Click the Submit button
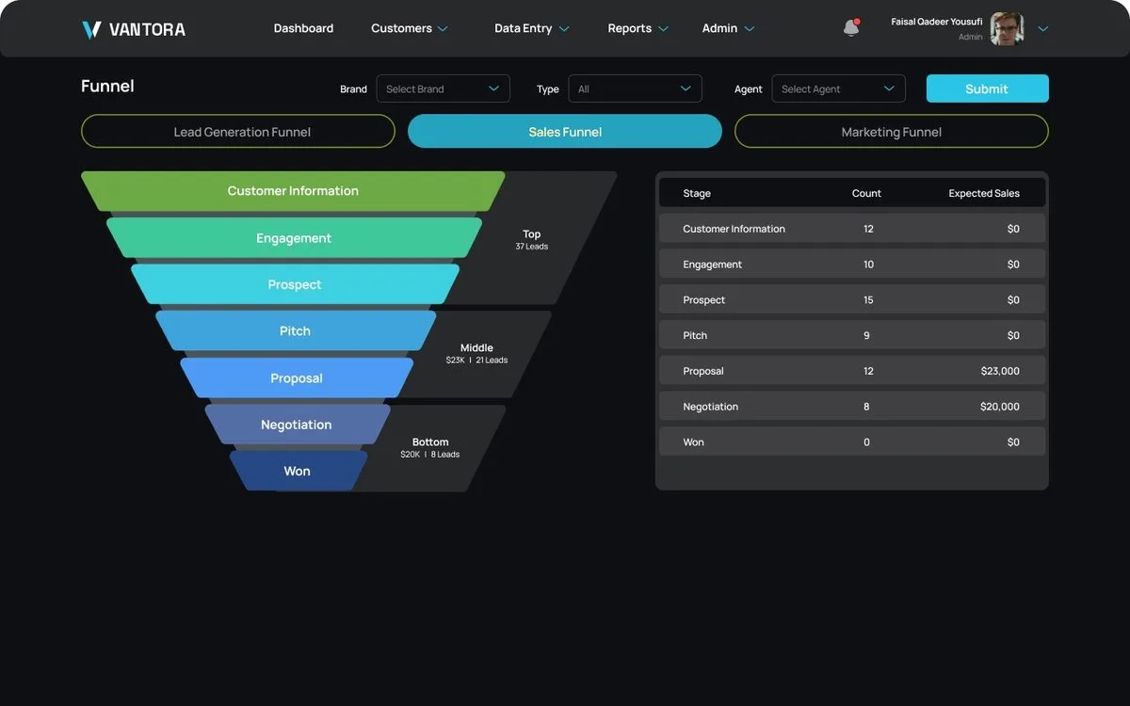 coord(987,88)
